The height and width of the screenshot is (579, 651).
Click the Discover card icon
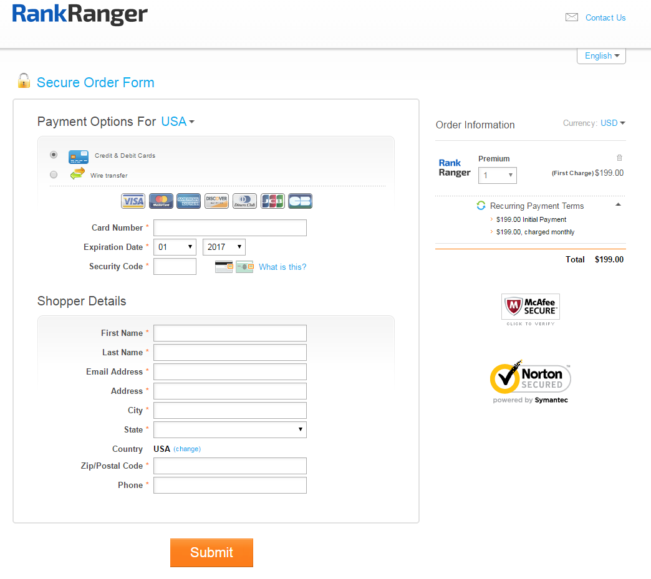click(216, 201)
